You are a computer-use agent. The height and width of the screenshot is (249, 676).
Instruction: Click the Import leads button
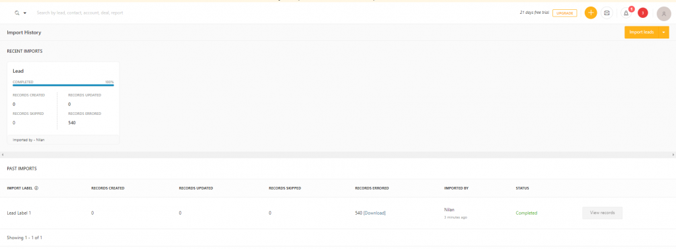click(642, 32)
